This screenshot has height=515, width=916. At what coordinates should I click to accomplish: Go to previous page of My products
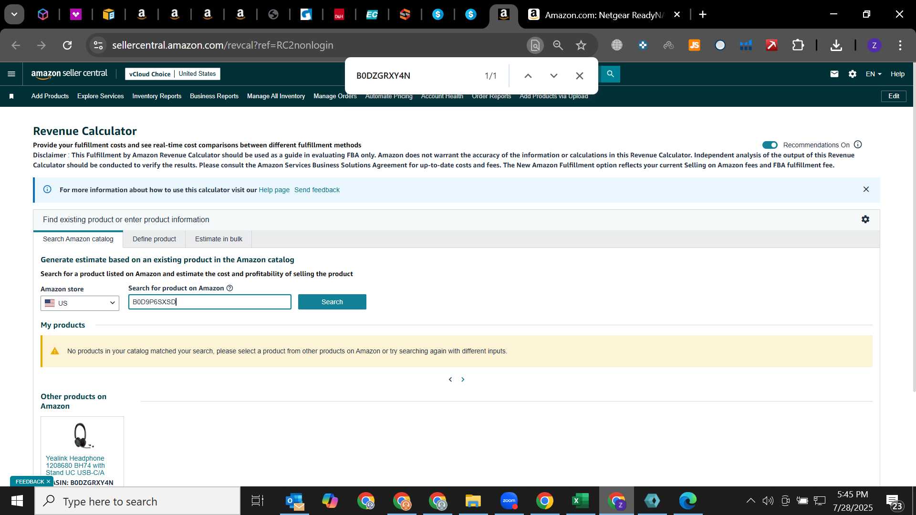click(450, 380)
